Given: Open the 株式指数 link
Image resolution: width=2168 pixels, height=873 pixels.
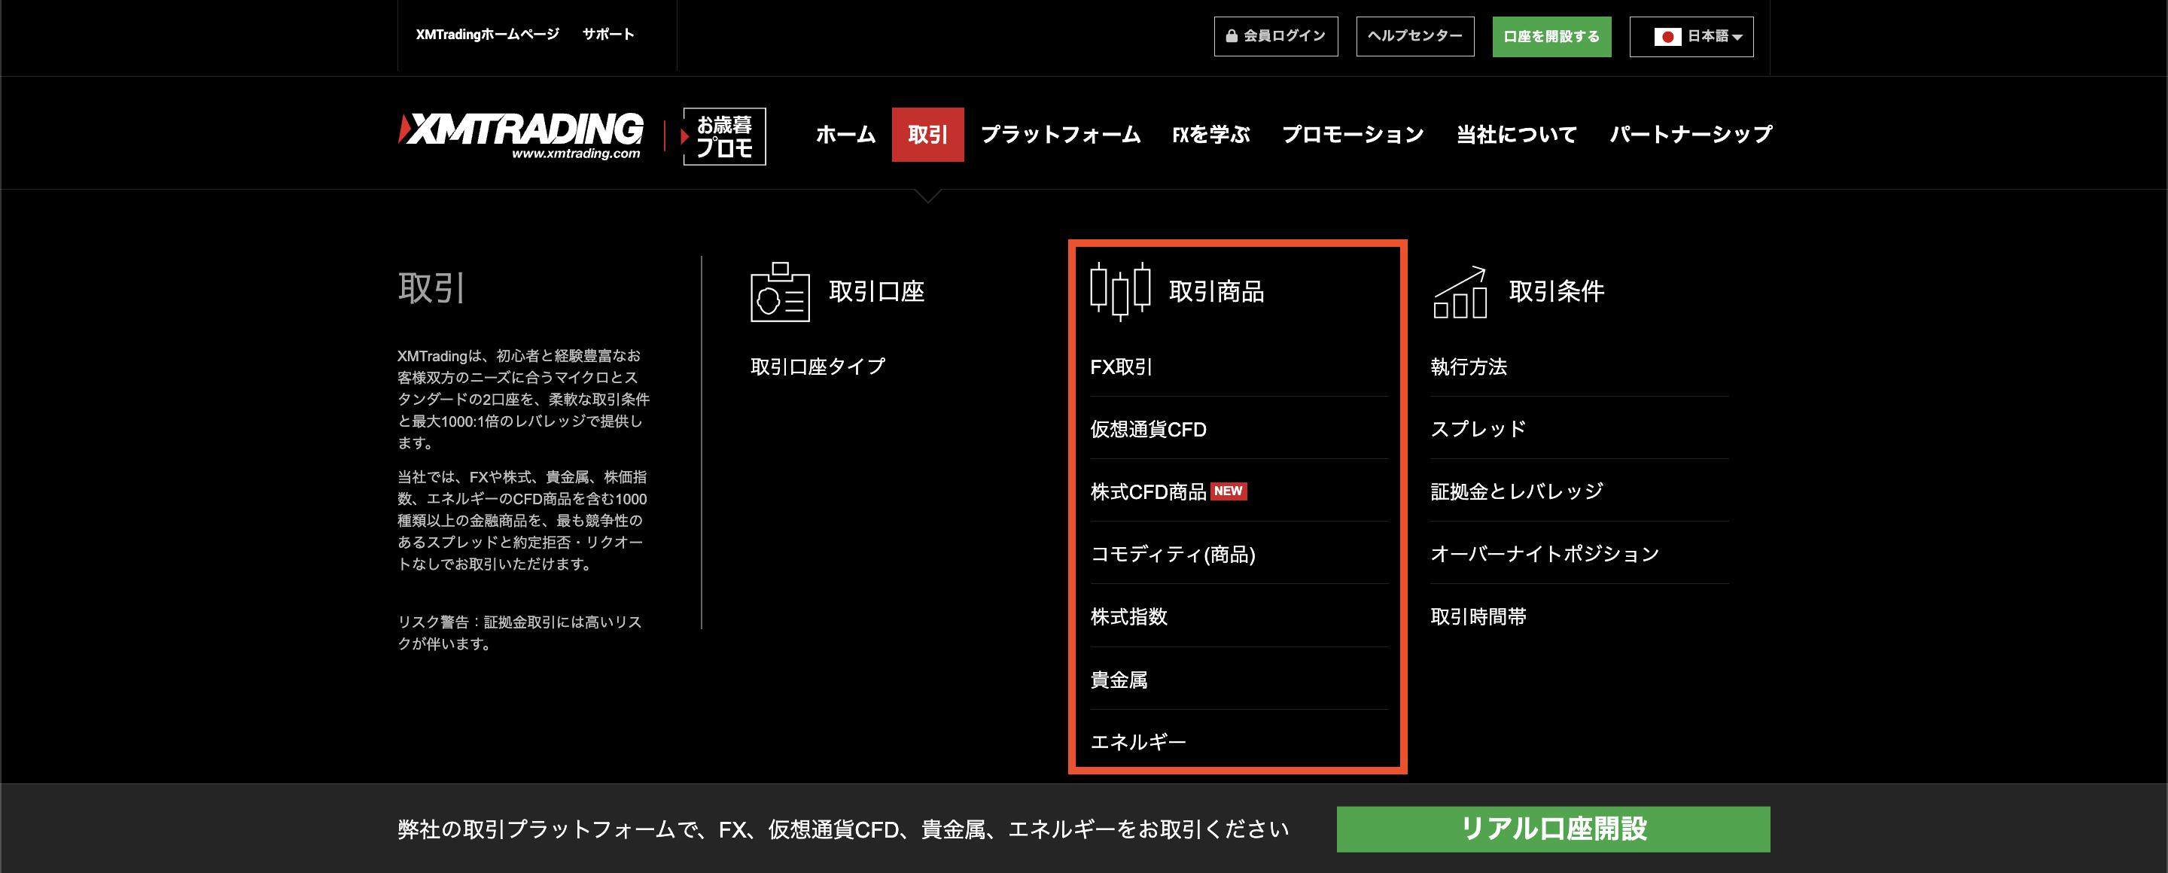Looking at the screenshot, I should 1128,617.
